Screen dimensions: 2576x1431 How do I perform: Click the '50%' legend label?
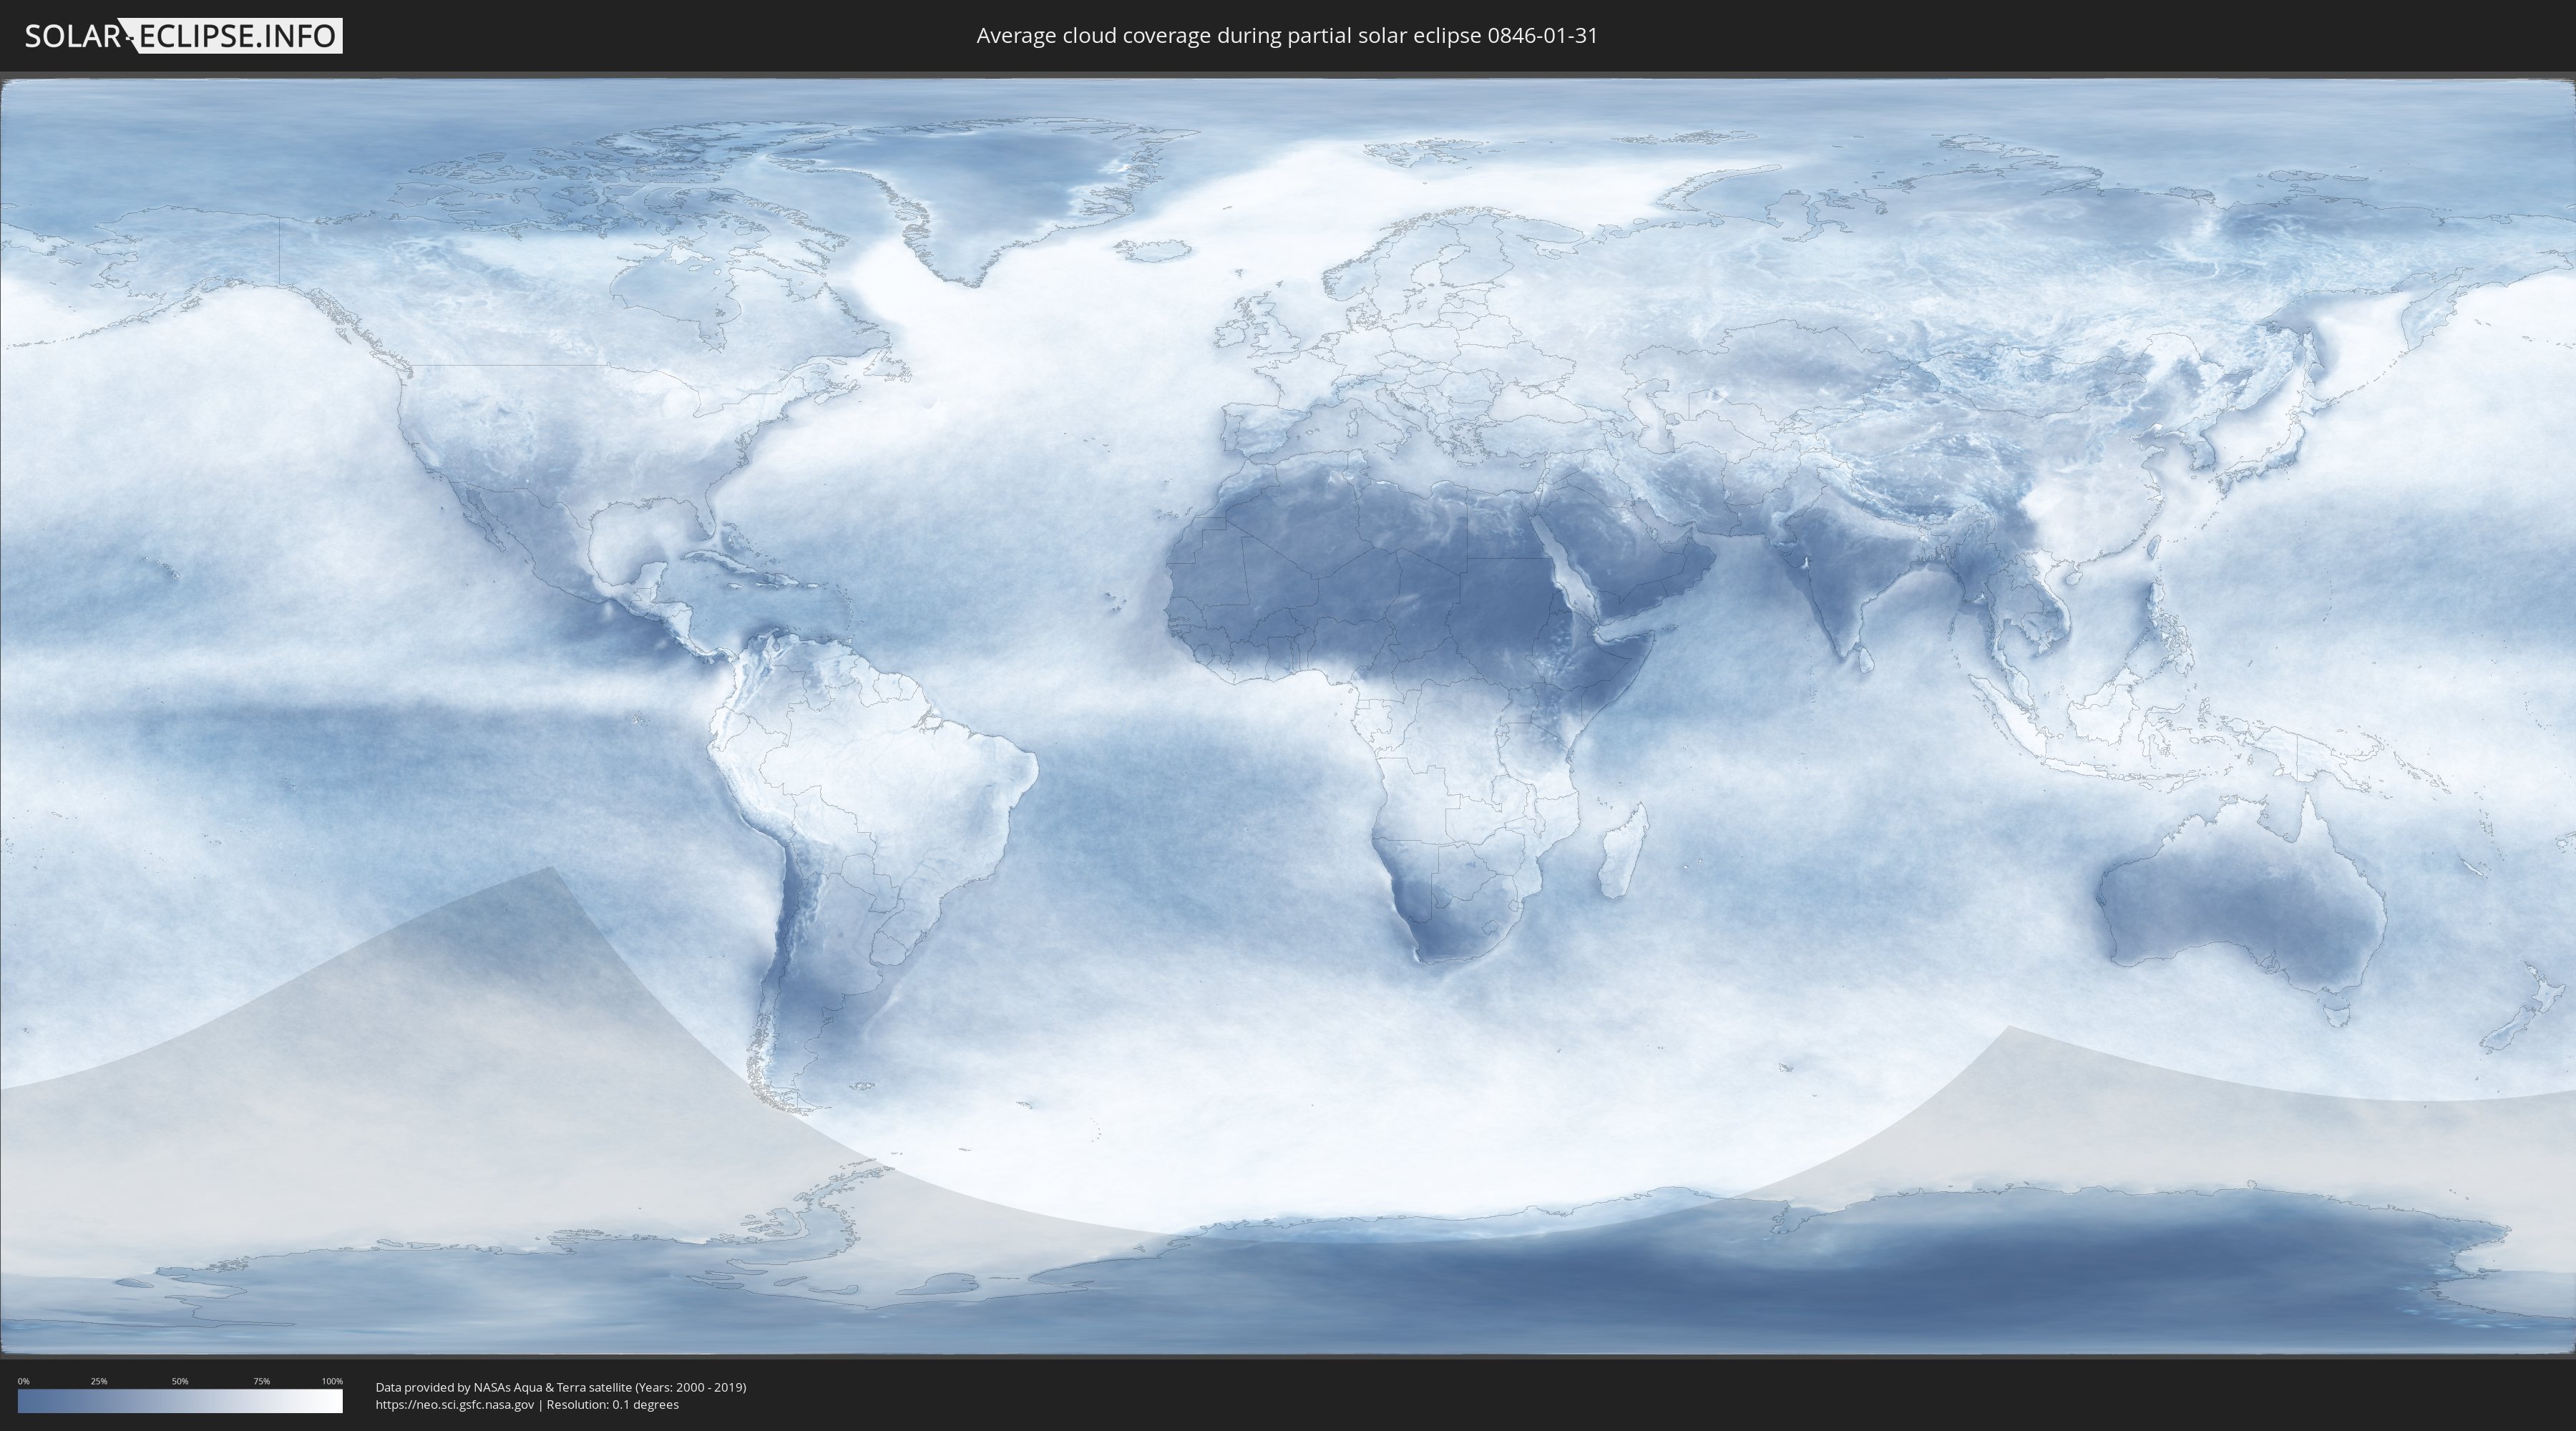[x=180, y=1381]
